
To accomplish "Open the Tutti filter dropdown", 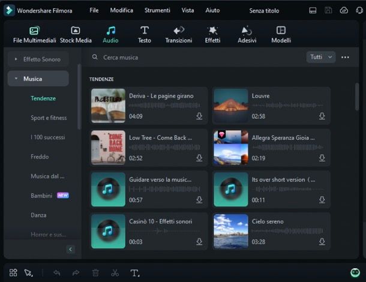I will (320, 57).
